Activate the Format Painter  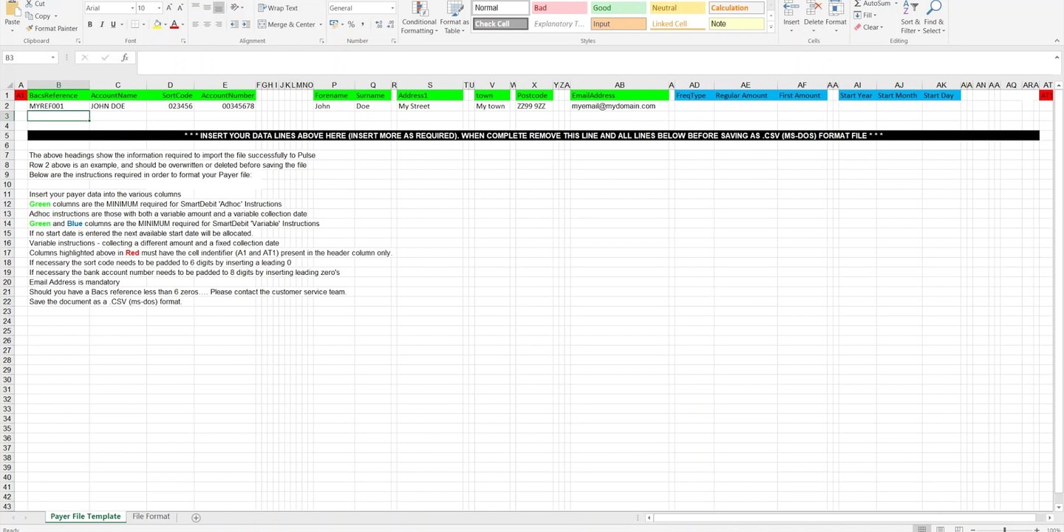(51, 28)
